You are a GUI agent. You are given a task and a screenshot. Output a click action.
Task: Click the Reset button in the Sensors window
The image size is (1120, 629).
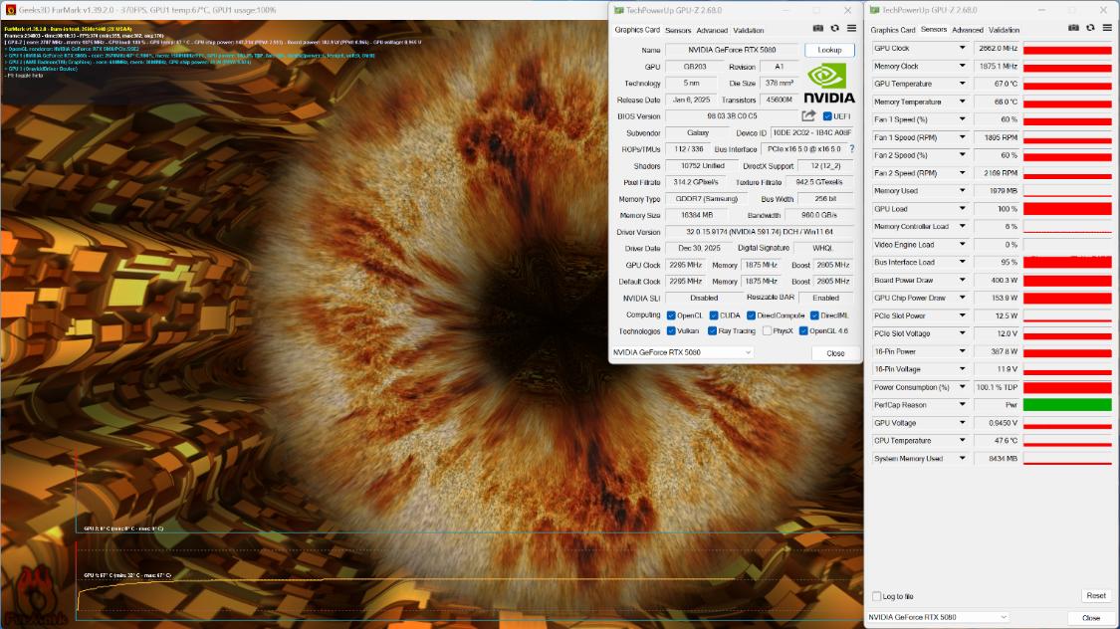1097,595
